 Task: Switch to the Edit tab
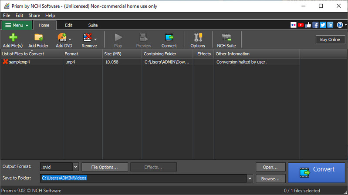coord(68,25)
